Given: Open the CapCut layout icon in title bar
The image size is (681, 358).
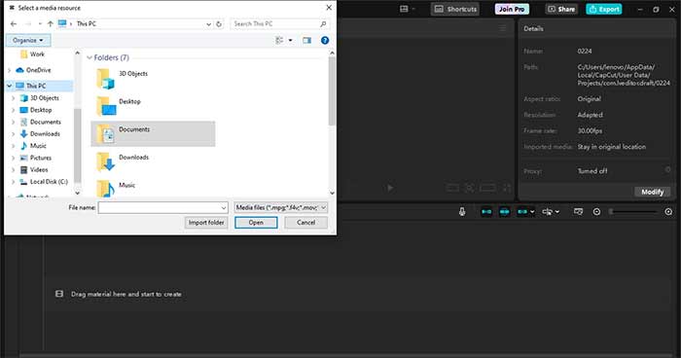Looking at the screenshot, I should tap(404, 9).
